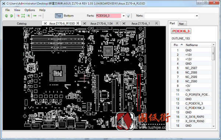Click the chipset square on board
Image resolution: width=221 pixels, height=140 pixels.
(108, 51)
